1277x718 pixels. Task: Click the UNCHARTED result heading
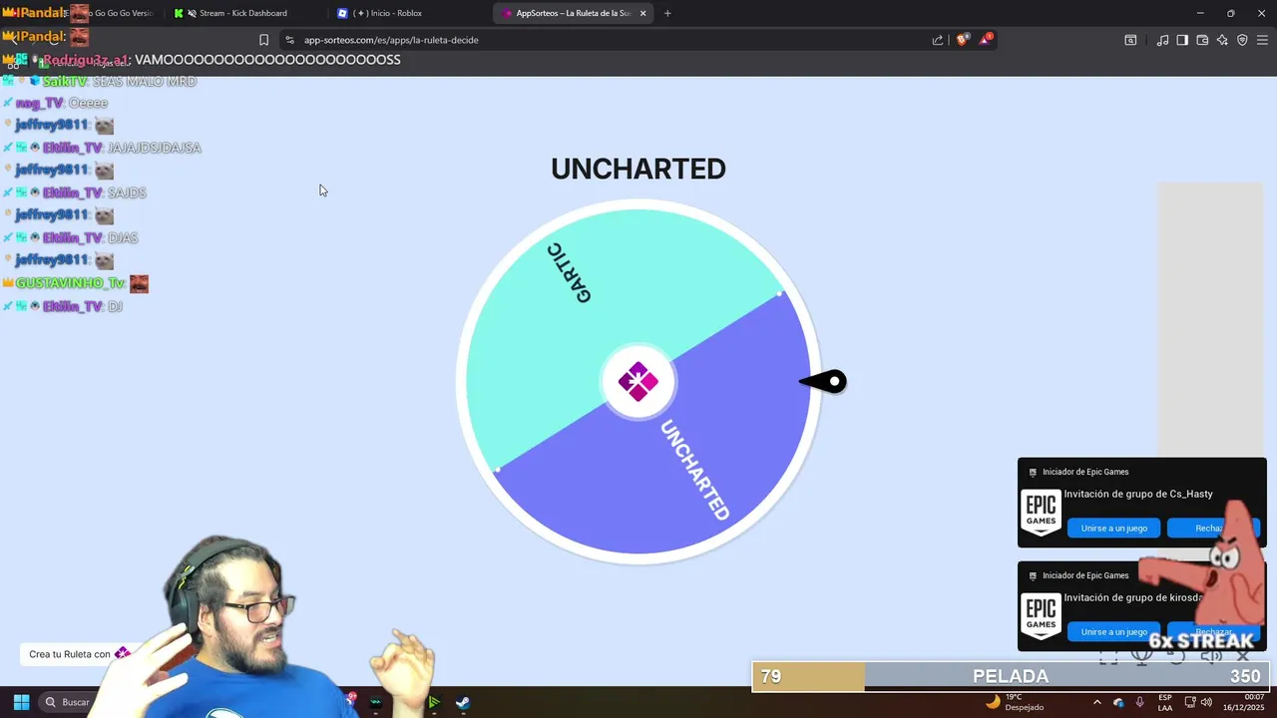click(x=638, y=169)
